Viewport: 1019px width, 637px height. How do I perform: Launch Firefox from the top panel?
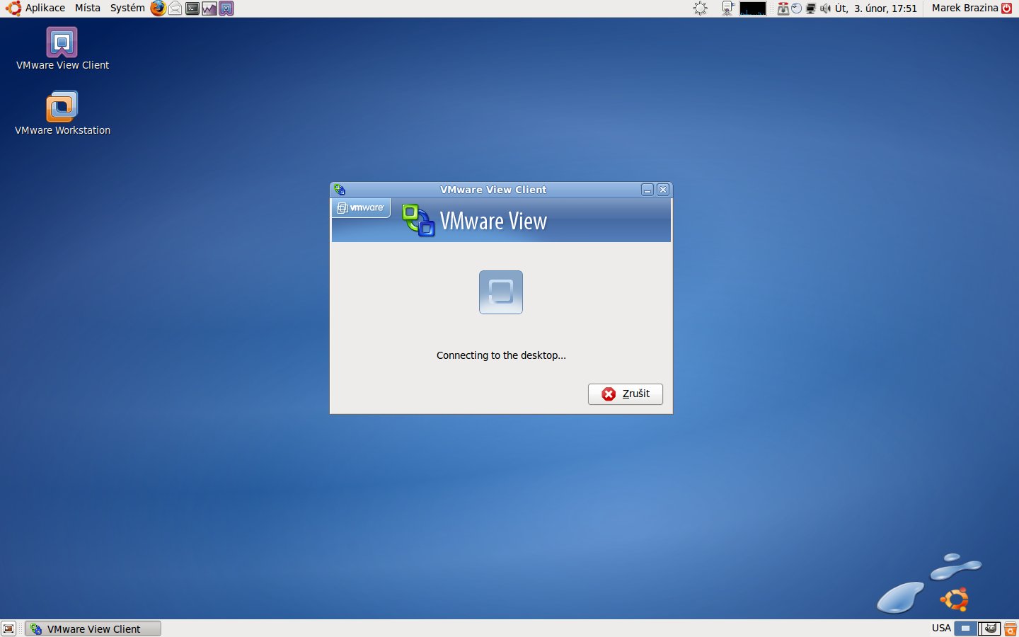pyautogui.click(x=158, y=8)
